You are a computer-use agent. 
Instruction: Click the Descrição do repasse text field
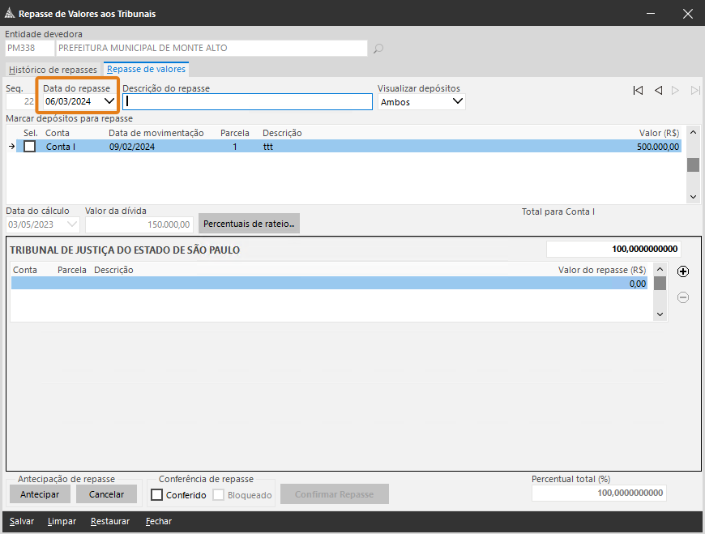click(248, 102)
